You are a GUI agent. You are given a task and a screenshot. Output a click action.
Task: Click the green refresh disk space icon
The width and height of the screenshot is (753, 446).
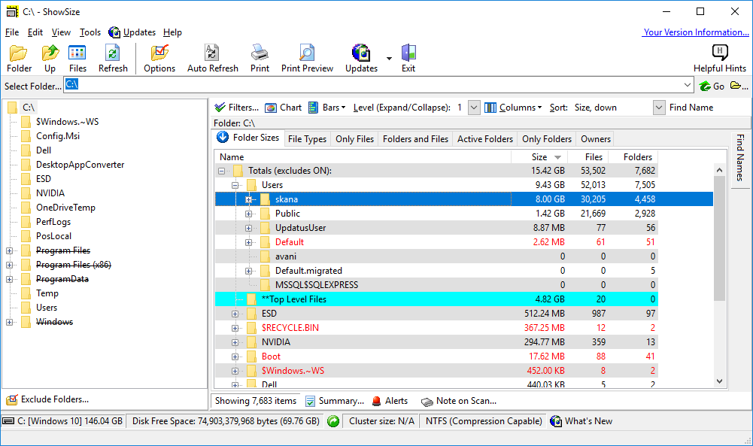point(332,421)
